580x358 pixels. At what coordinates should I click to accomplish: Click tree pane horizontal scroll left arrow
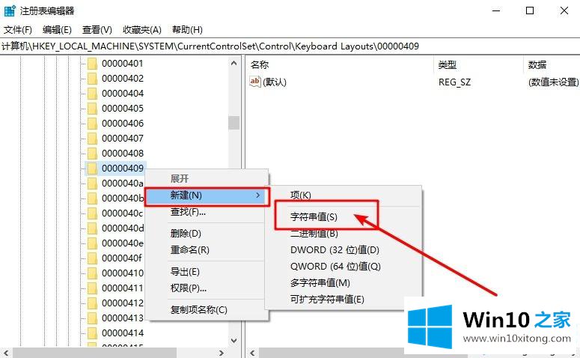pyautogui.click(x=5, y=353)
